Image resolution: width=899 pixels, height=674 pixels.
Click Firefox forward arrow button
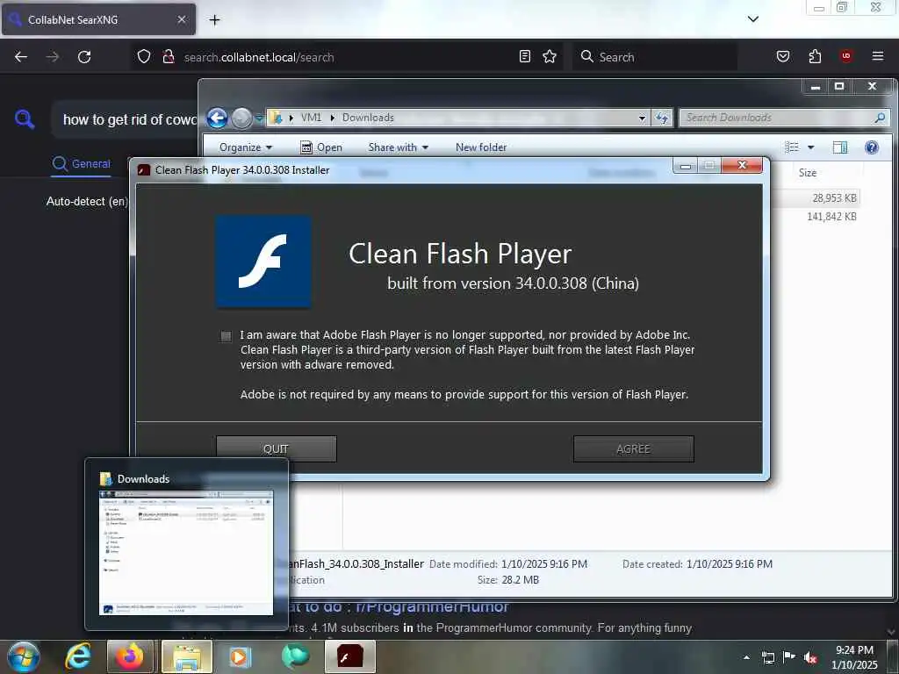[x=53, y=57]
